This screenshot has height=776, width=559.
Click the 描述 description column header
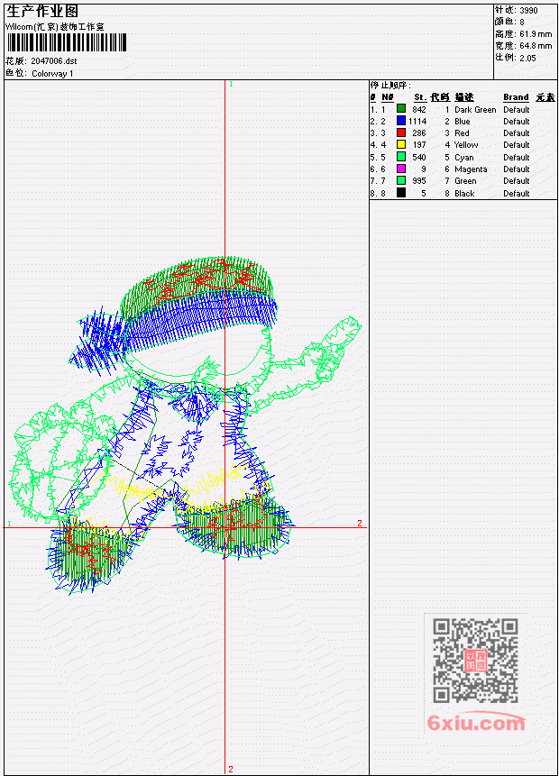[x=464, y=97]
